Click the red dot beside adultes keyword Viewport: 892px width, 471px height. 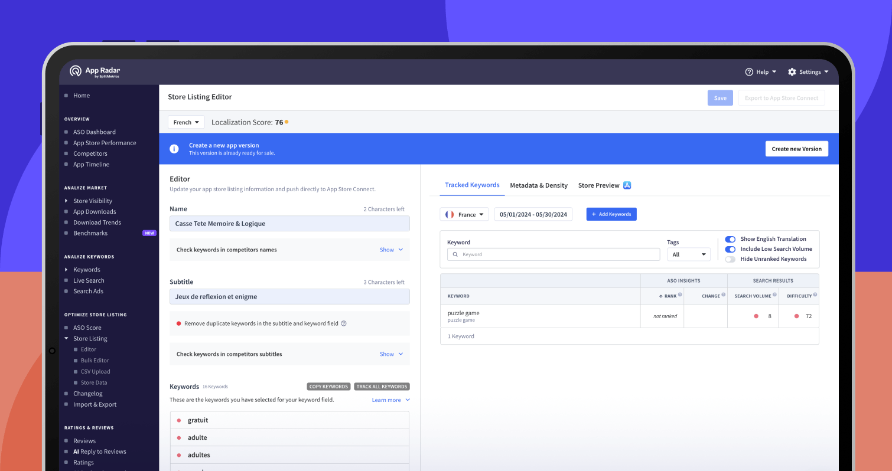pyautogui.click(x=178, y=455)
